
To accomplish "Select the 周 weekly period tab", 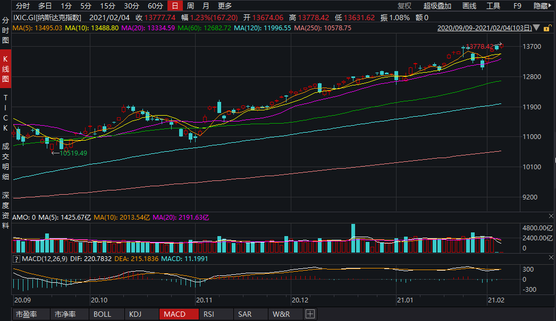I will click(x=190, y=6).
